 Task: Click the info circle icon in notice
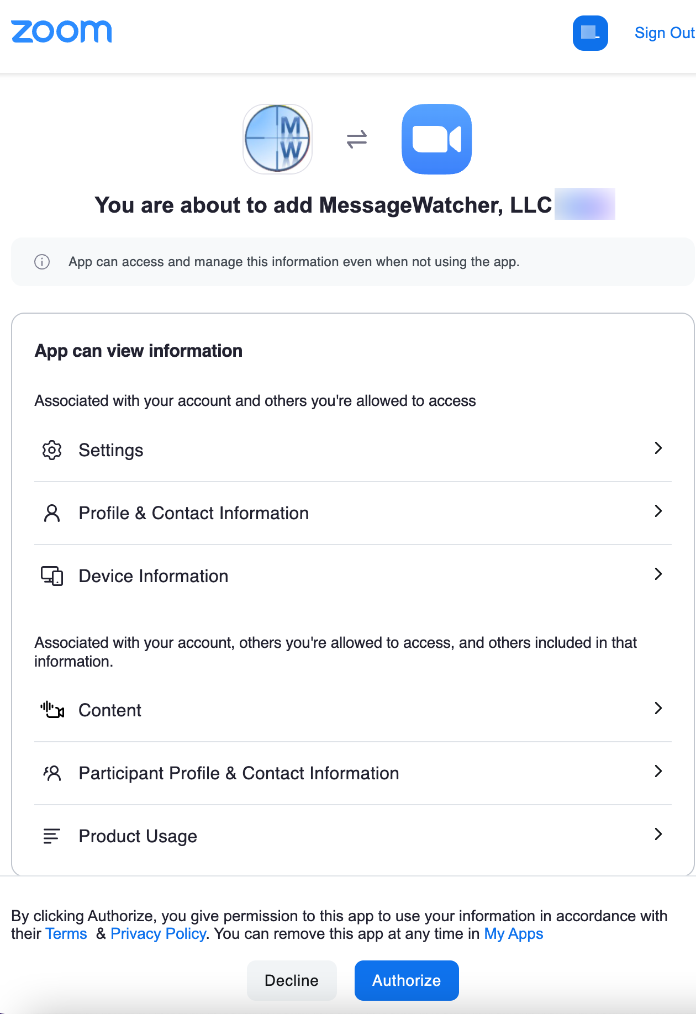point(42,262)
